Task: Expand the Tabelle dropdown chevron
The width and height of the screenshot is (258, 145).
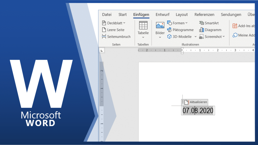Action: 143,37
